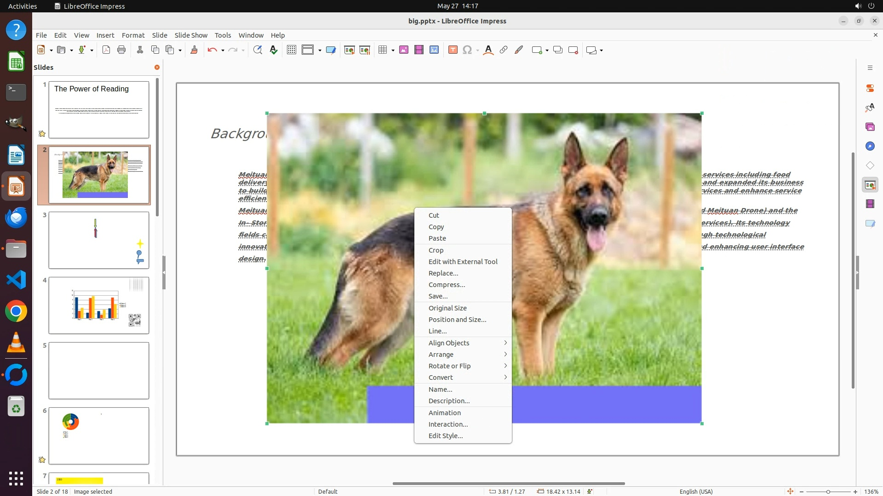The width and height of the screenshot is (883, 496).
Task: Close the Slides panel
Action: click(x=157, y=68)
